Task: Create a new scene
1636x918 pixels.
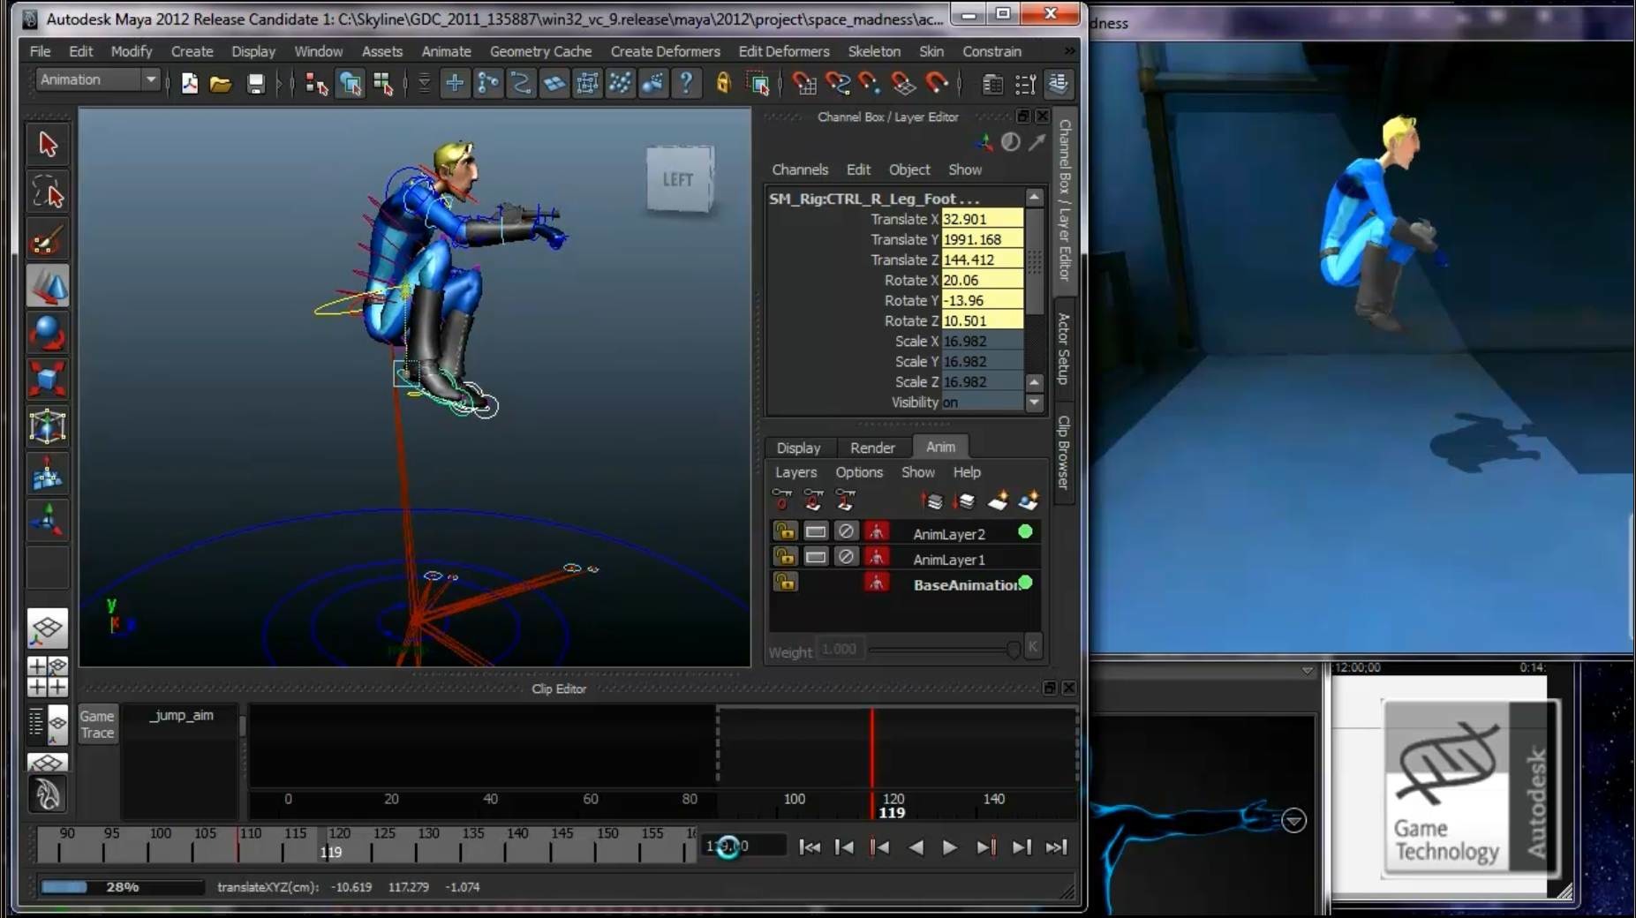Action: coord(189,83)
